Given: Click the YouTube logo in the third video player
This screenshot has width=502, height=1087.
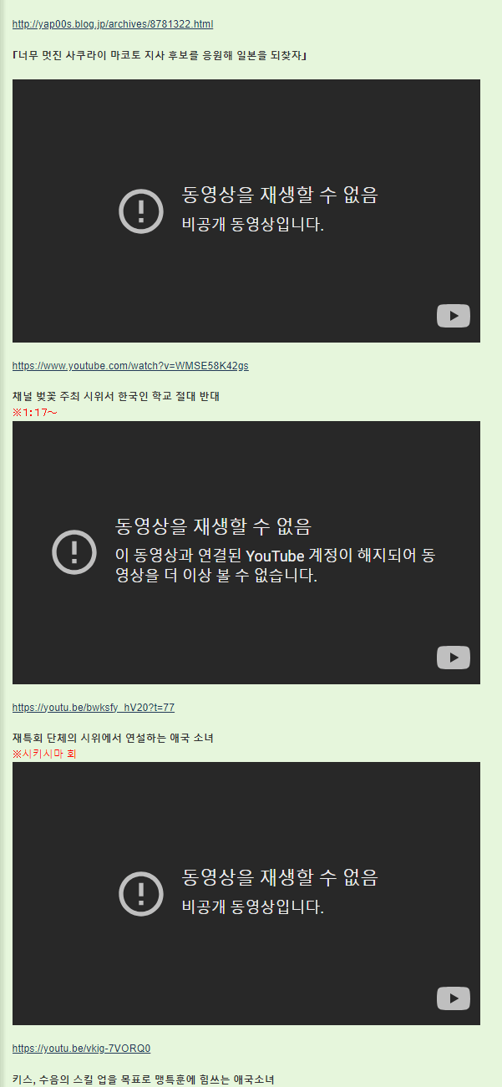Looking at the screenshot, I should [453, 998].
